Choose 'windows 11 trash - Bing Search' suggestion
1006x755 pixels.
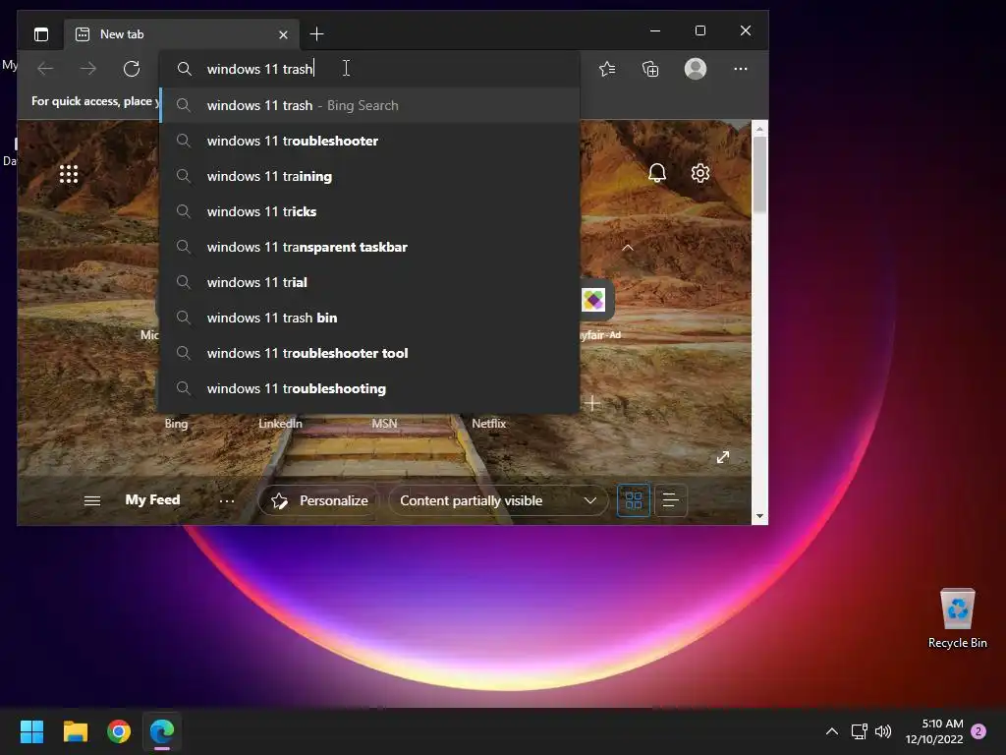[369, 105]
